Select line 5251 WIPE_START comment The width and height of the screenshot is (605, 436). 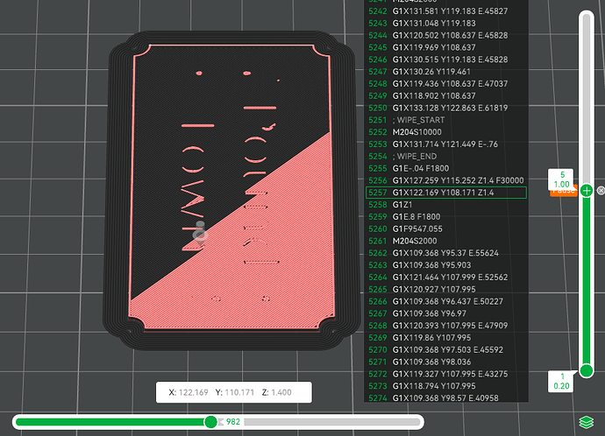[x=446, y=120]
